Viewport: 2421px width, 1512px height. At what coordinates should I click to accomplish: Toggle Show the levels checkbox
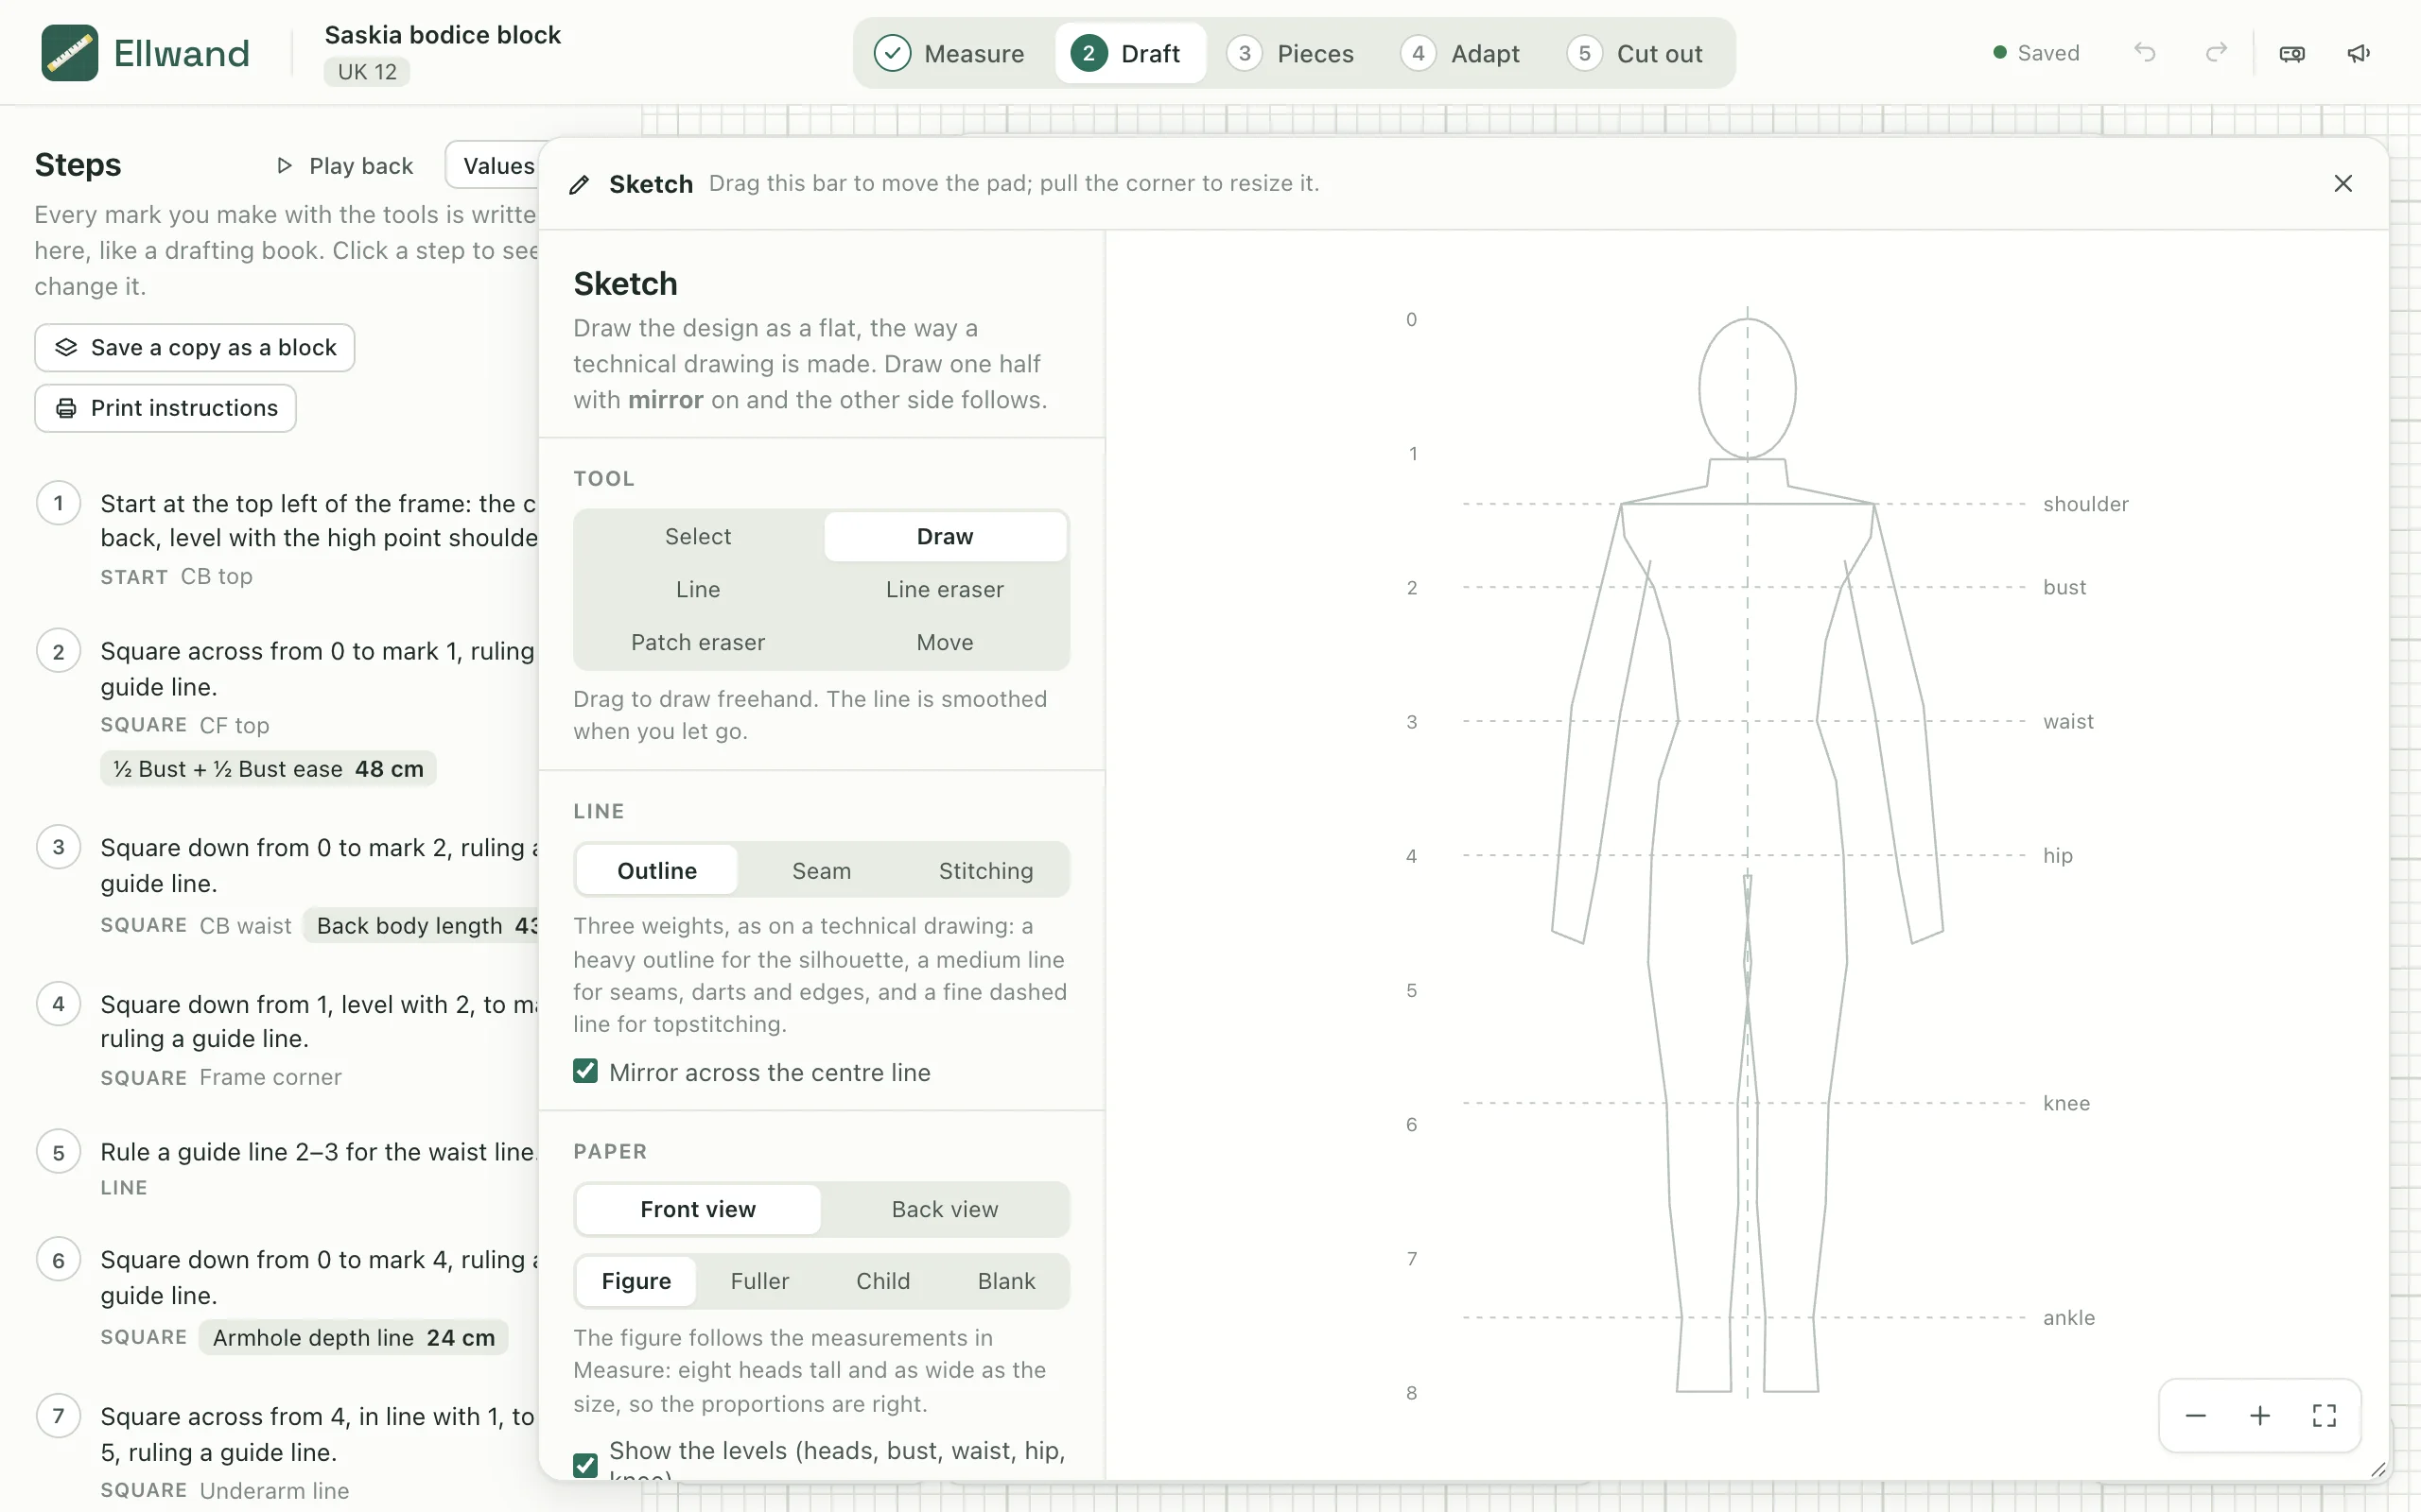pyautogui.click(x=585, y=1465)
